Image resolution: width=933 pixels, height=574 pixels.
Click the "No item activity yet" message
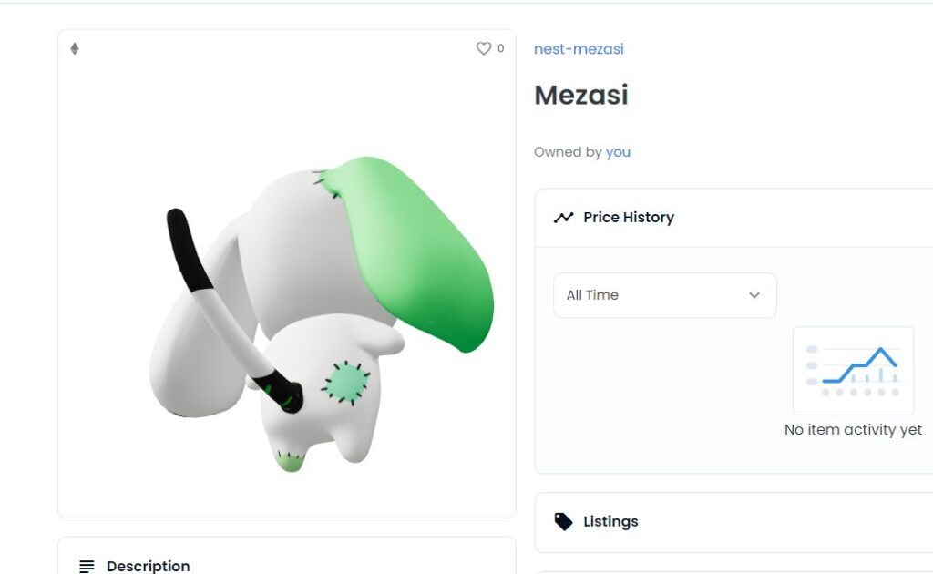(853, 430)
